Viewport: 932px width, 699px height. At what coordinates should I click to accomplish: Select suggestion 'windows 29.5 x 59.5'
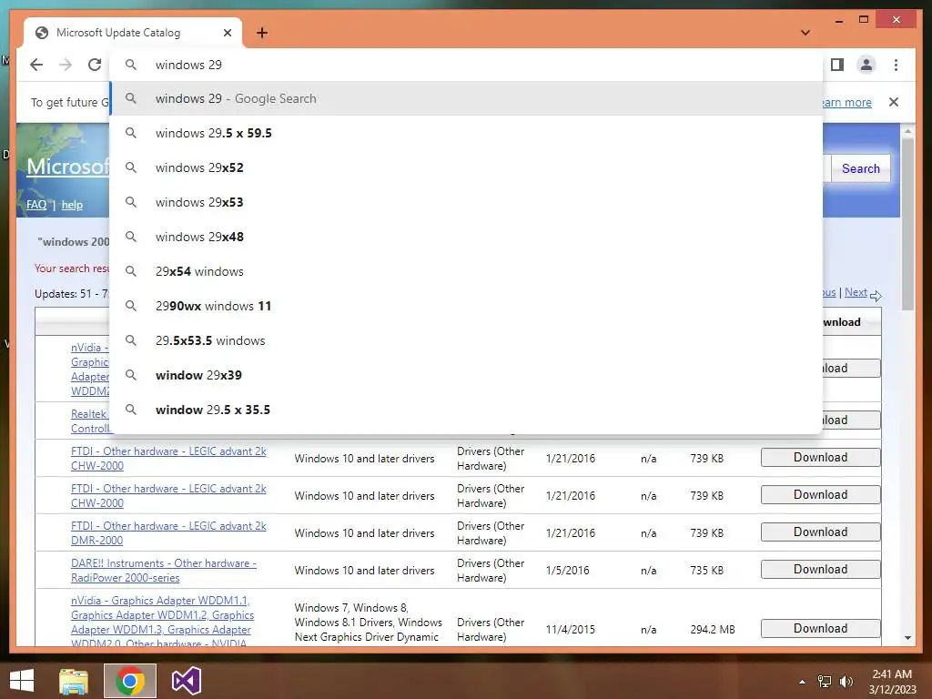pyautogui.click(x=467, y=133)
